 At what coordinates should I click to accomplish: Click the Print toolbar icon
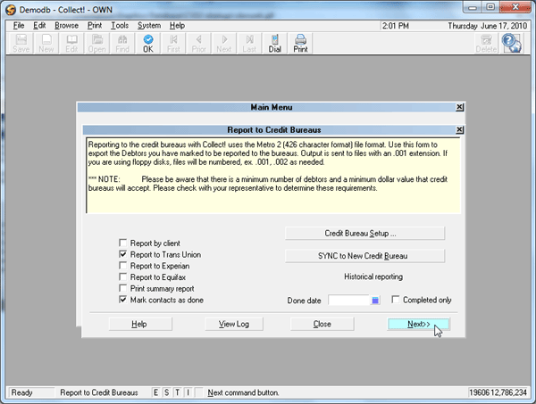[x=300, y=44]
